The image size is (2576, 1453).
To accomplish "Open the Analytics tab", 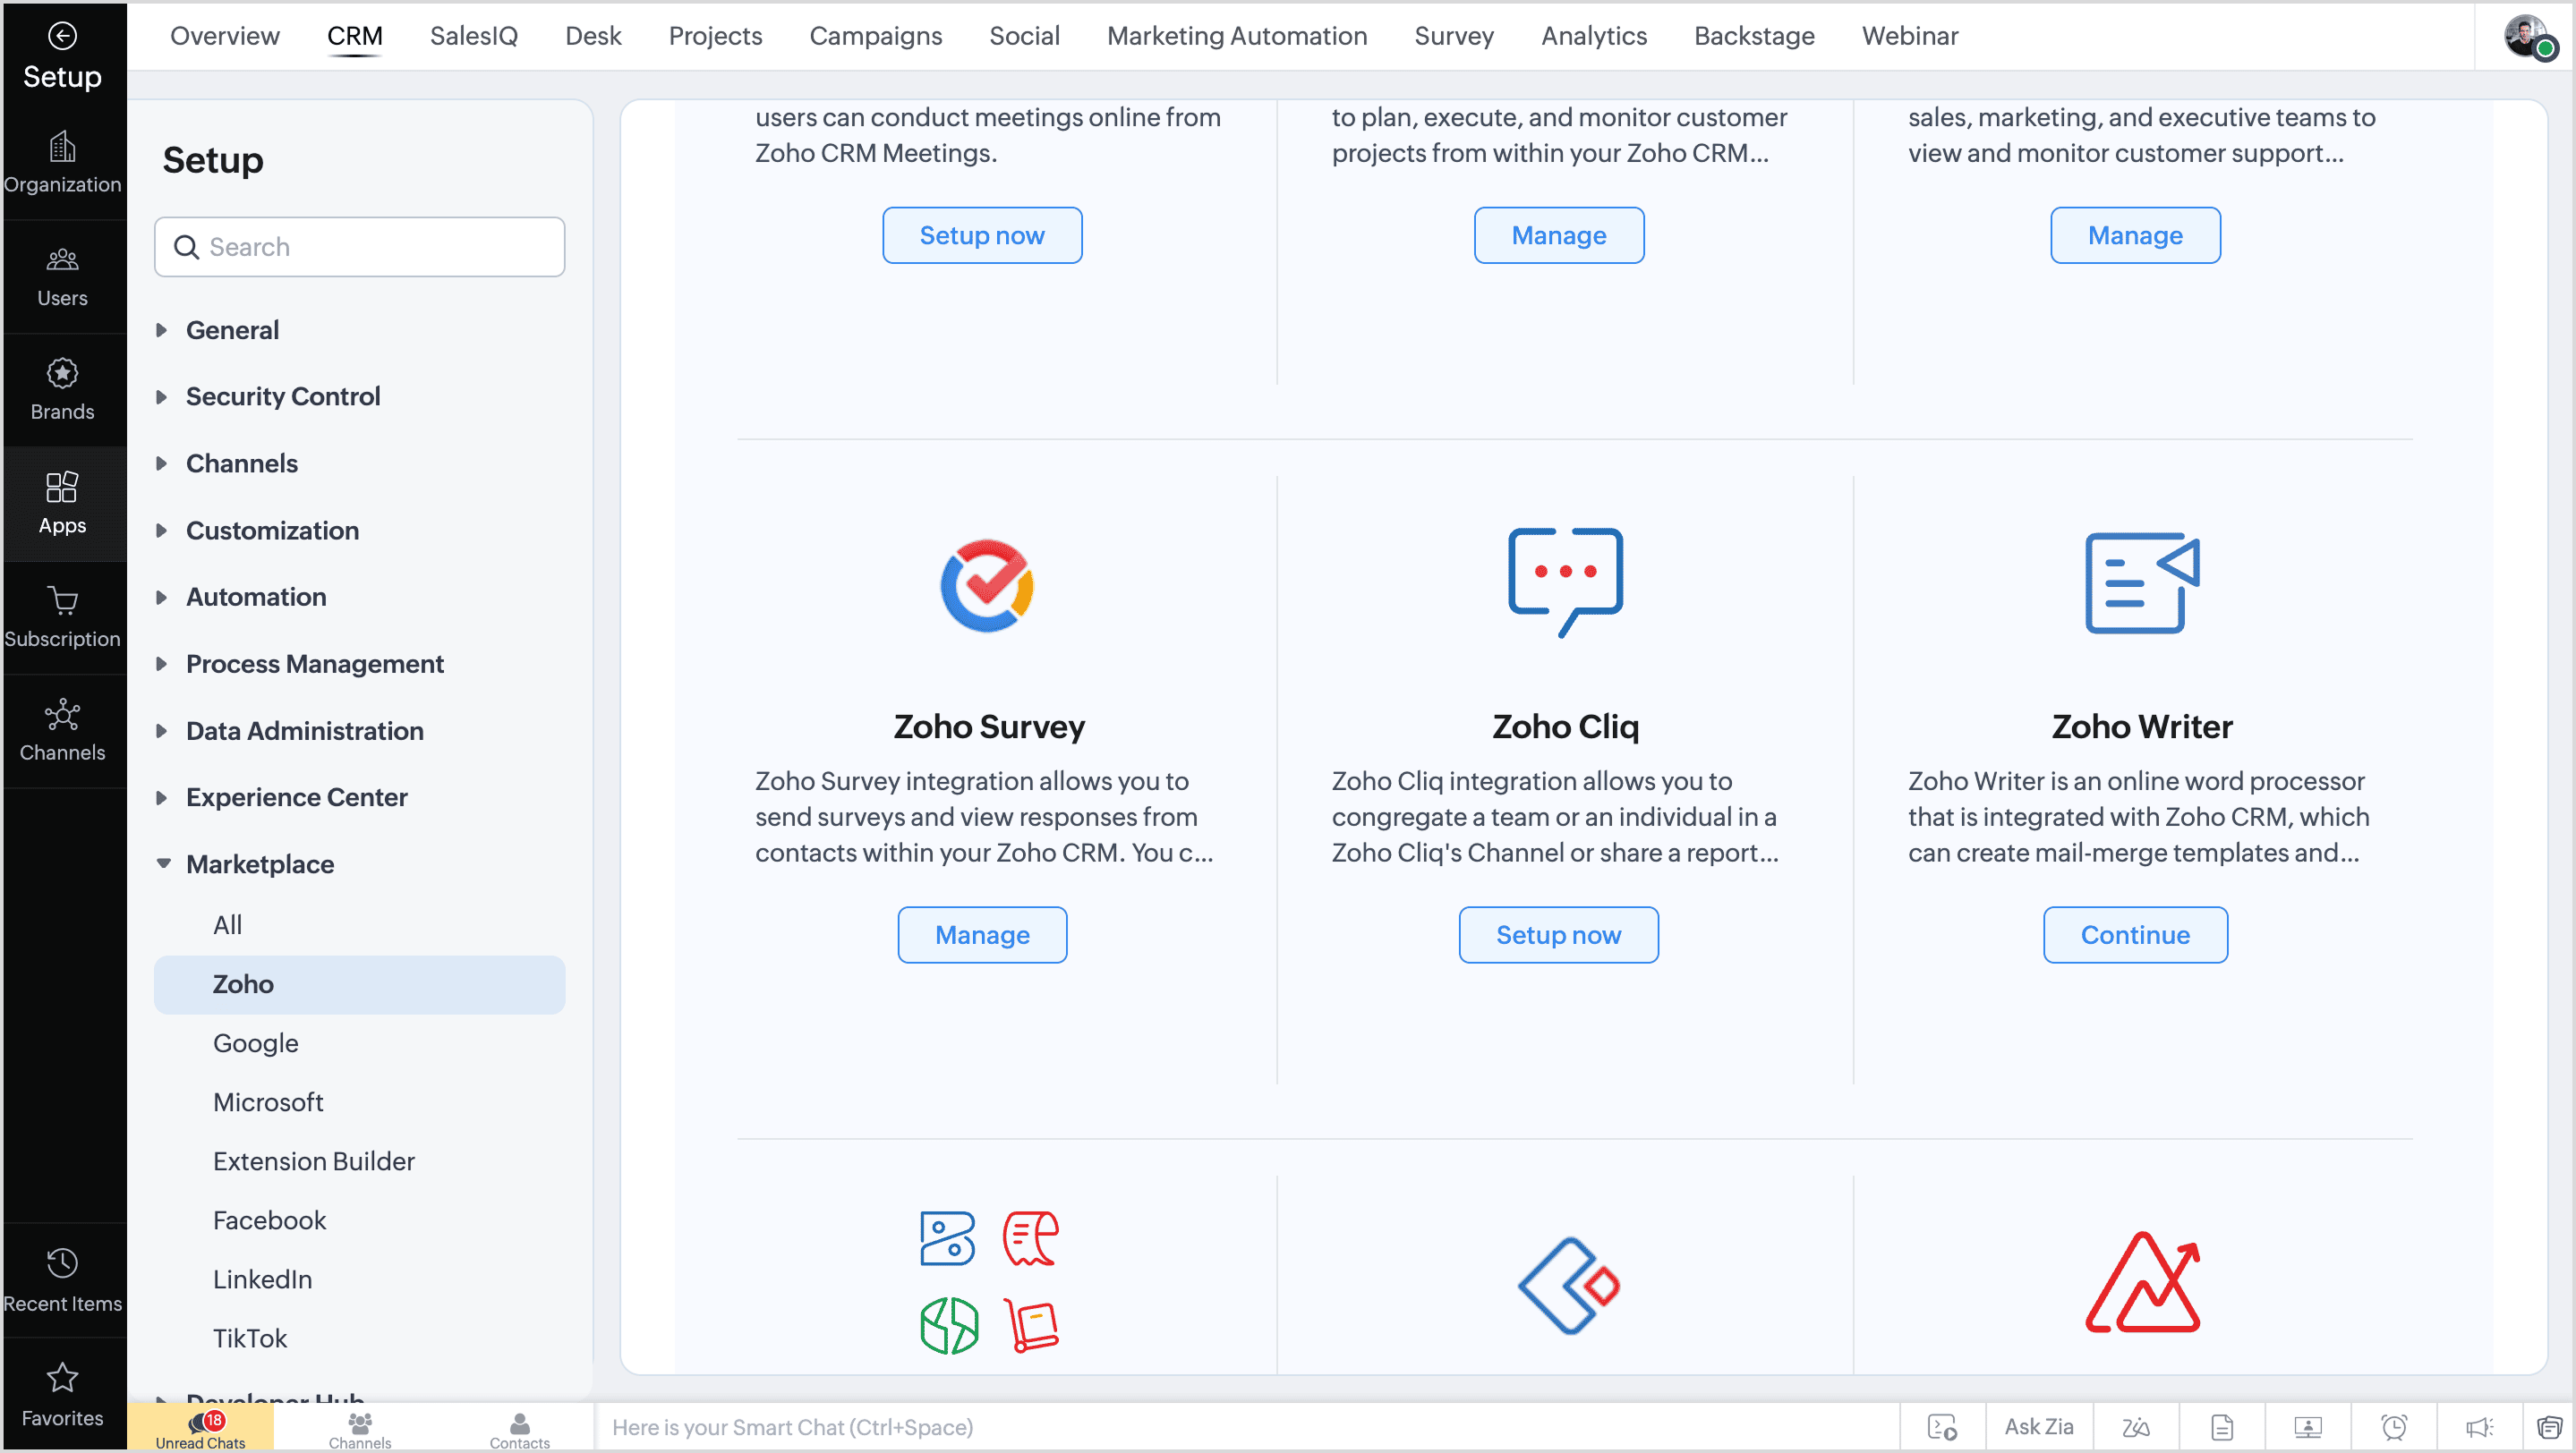I will coord(1593,36).
